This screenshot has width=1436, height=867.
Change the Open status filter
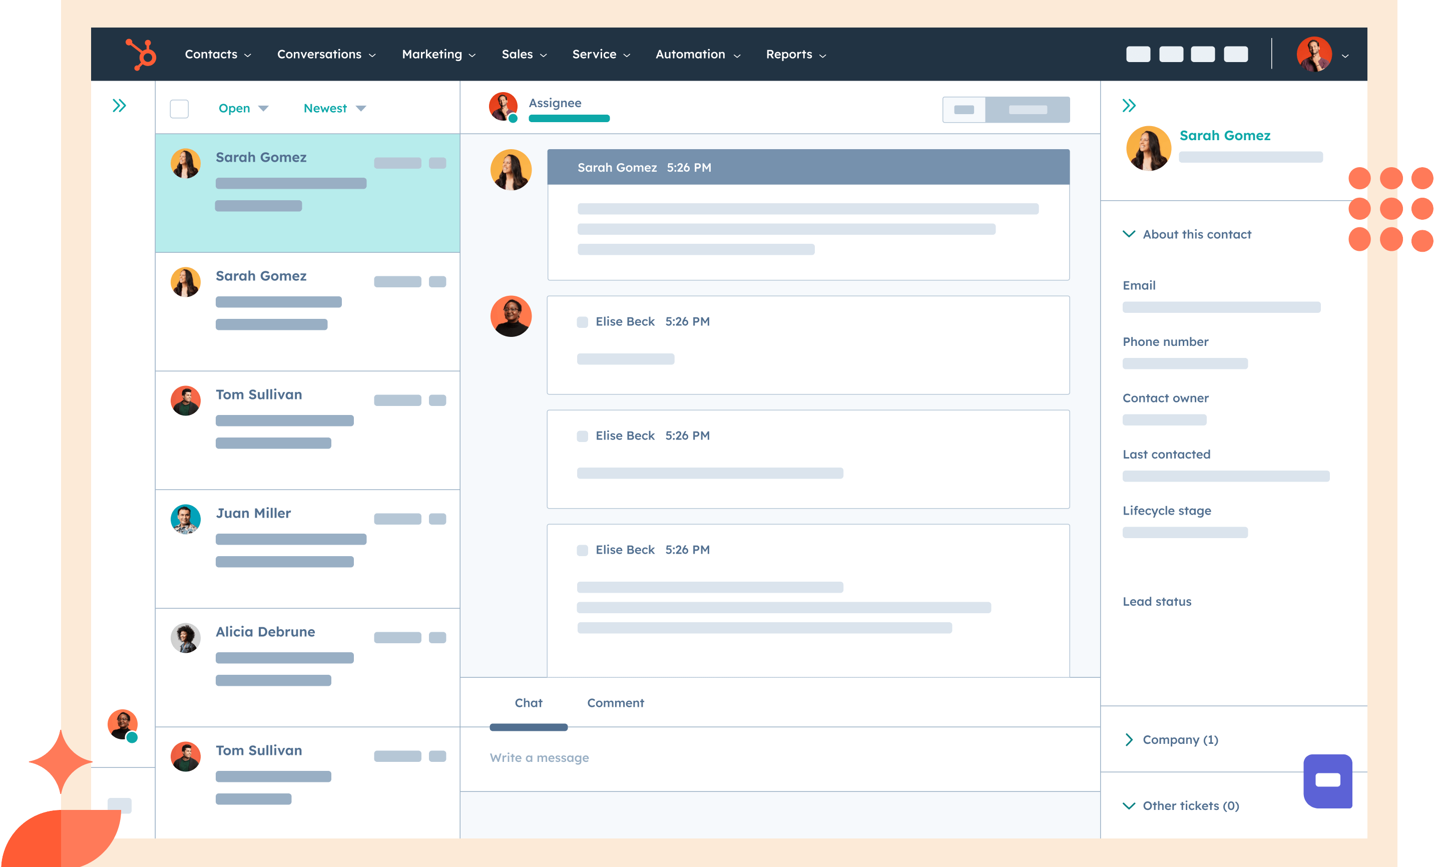243,108
